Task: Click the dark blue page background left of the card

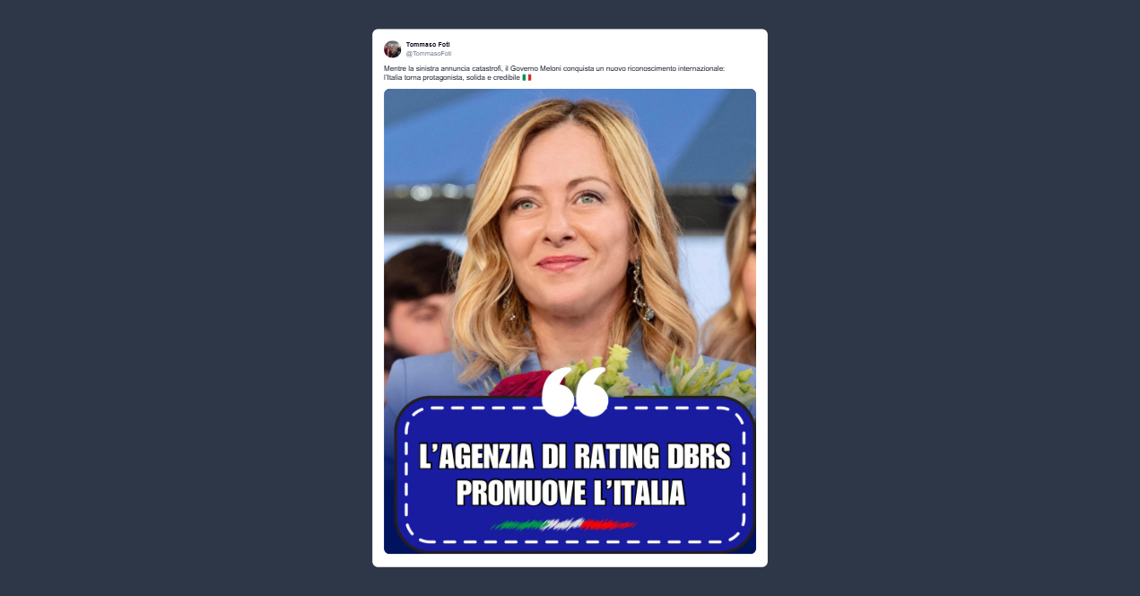Action: pos(179,296)
